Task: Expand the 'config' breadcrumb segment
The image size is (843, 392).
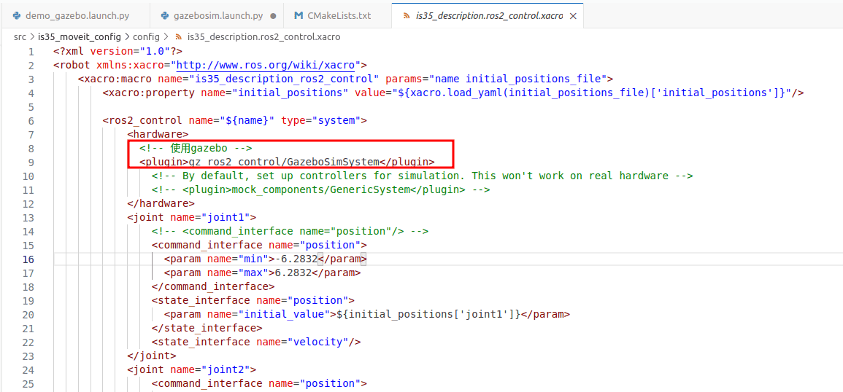Action: click(x=146, y=36)
